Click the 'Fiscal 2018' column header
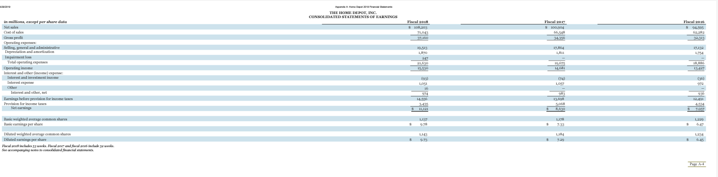The width and height of the screenshot is (718, 177). click(418, 22)
